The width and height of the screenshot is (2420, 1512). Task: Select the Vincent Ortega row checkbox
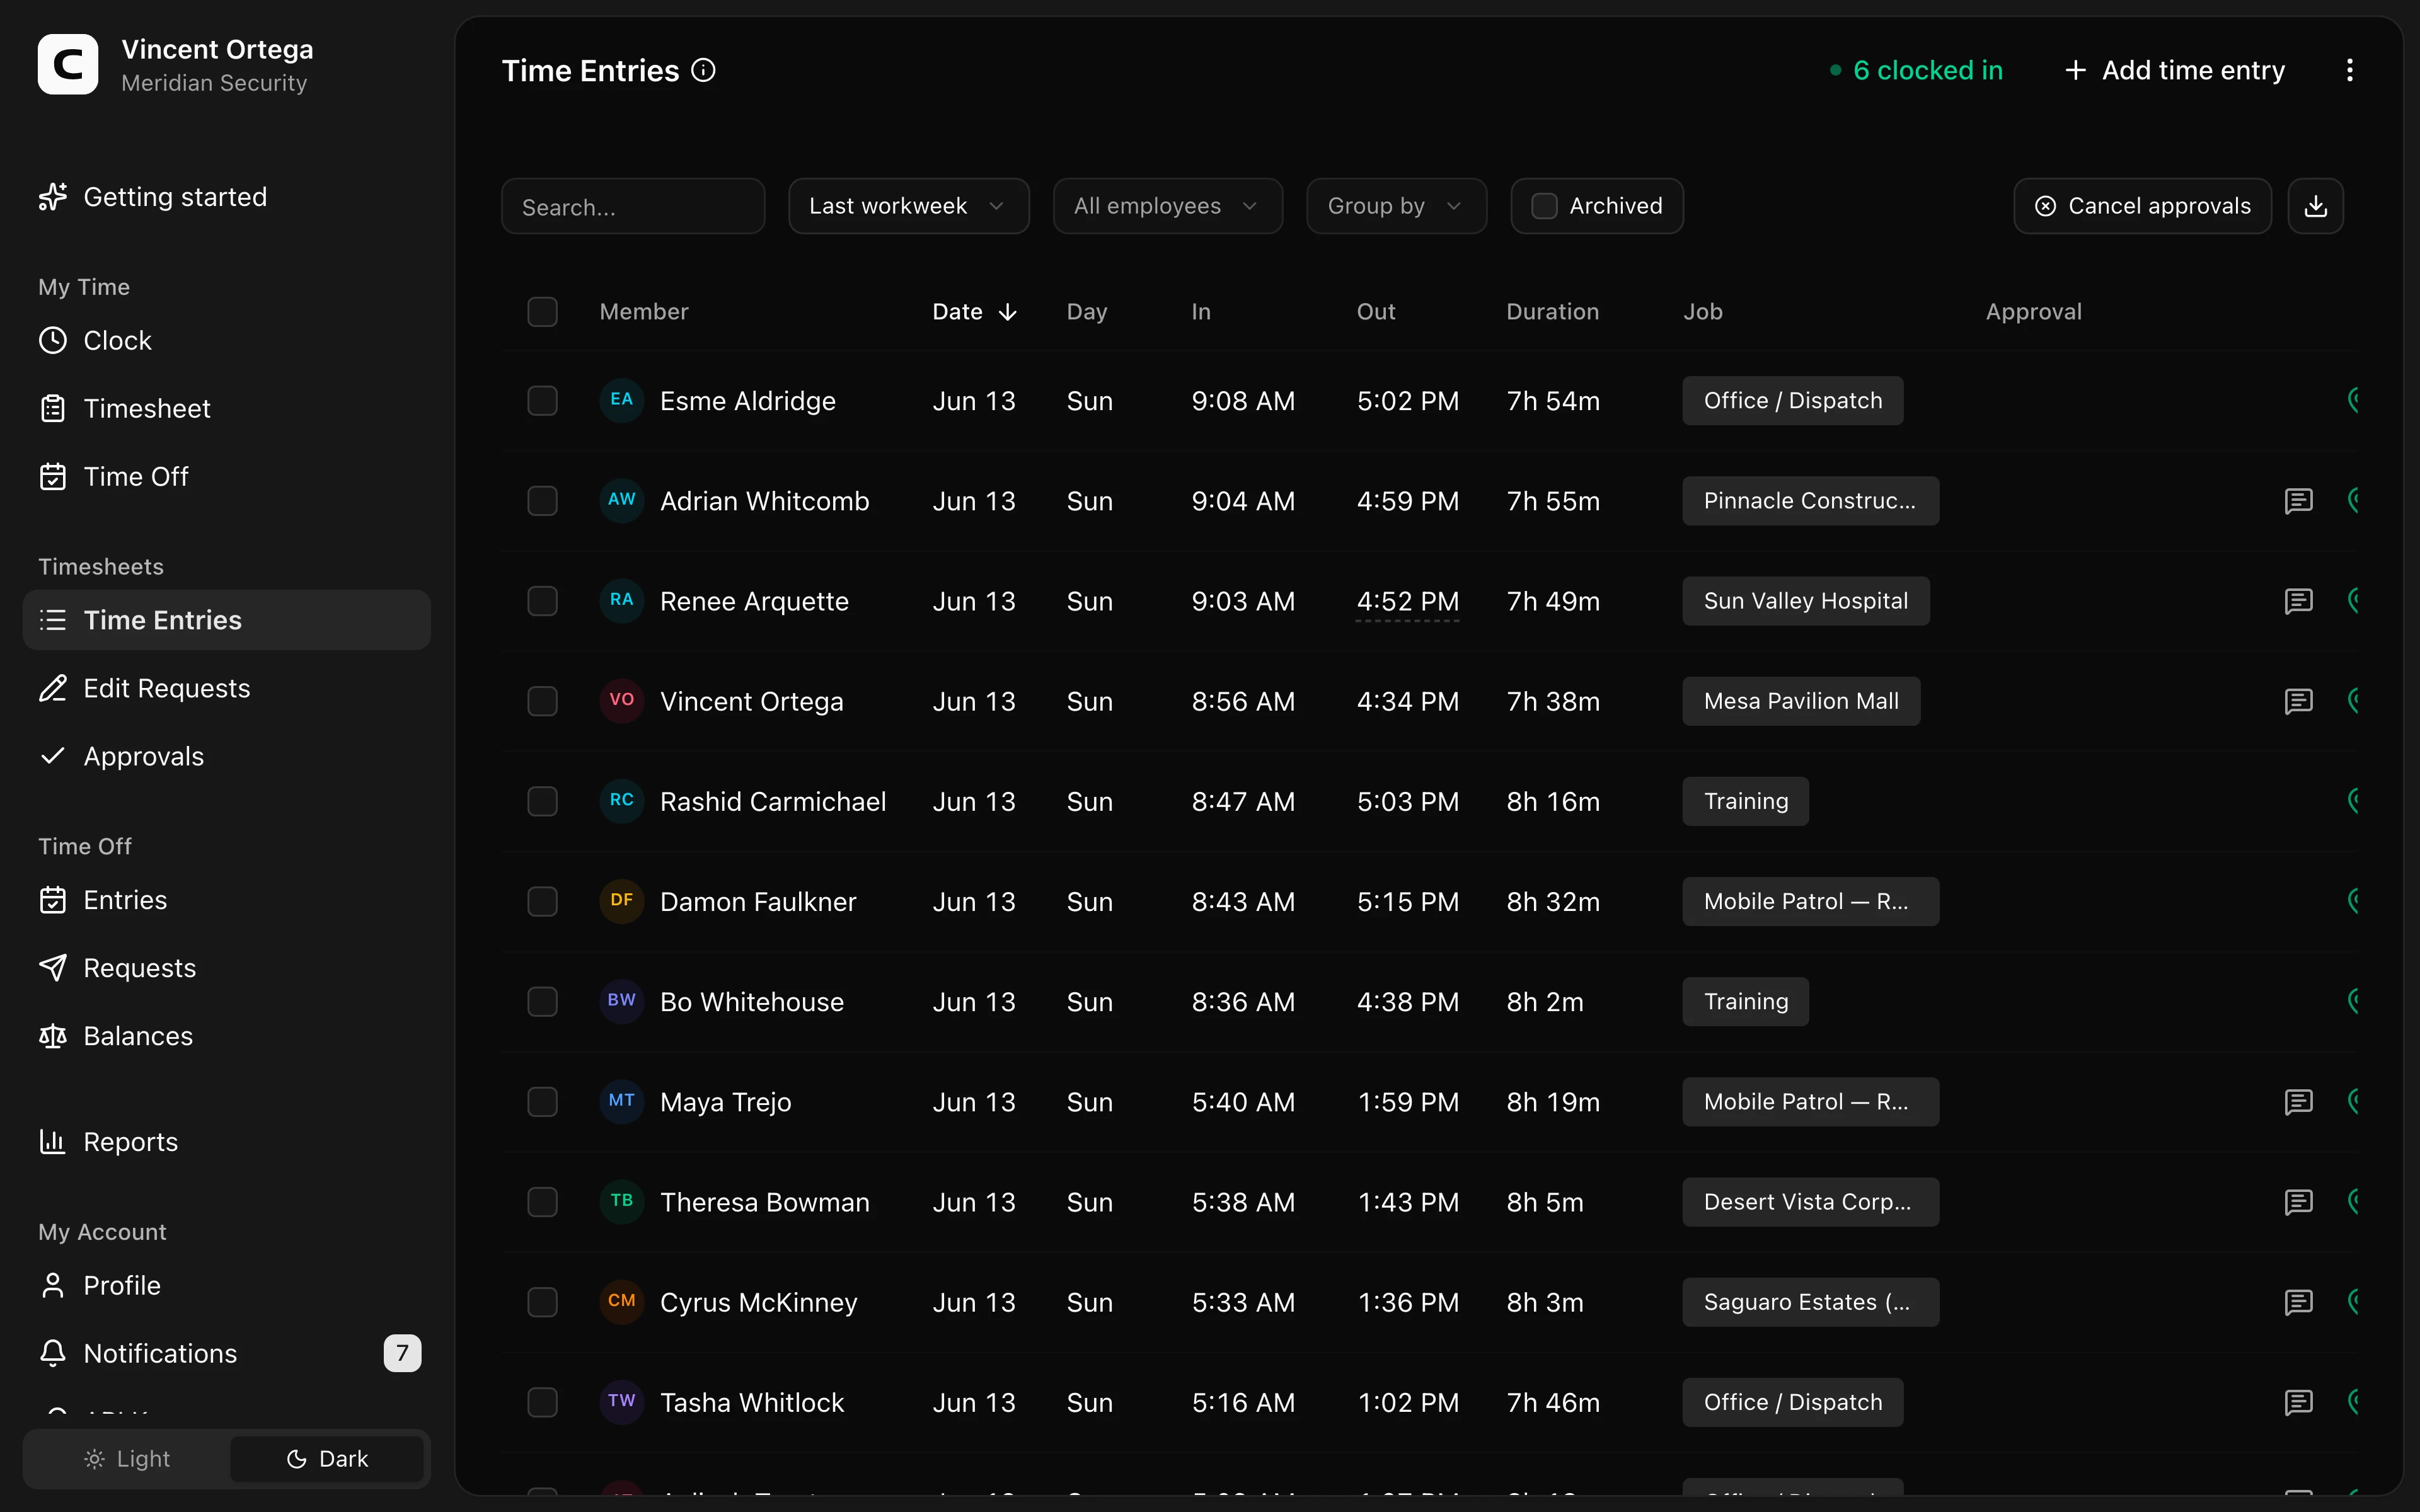click(x=542, y=701)
